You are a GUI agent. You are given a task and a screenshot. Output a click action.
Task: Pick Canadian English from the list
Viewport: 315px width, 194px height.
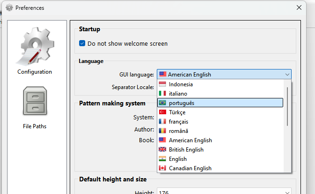coord(190,168)
